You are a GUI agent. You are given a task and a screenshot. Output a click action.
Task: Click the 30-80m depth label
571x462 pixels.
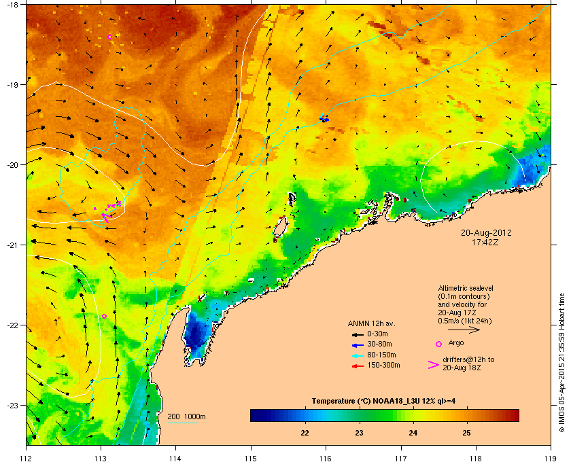pos(379,344)
